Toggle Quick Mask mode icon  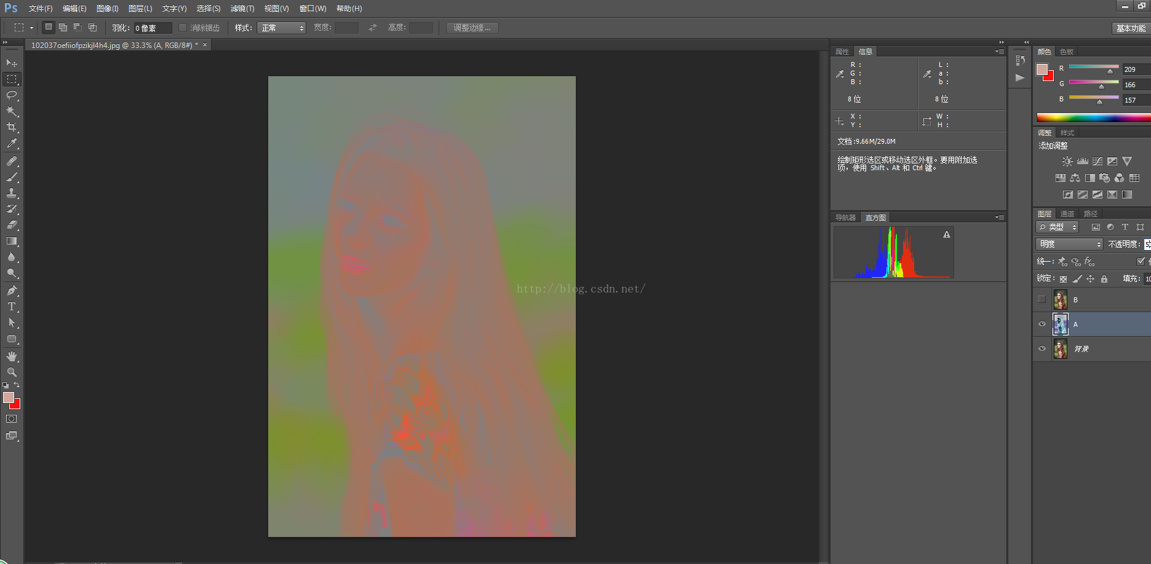click(12, 419)
